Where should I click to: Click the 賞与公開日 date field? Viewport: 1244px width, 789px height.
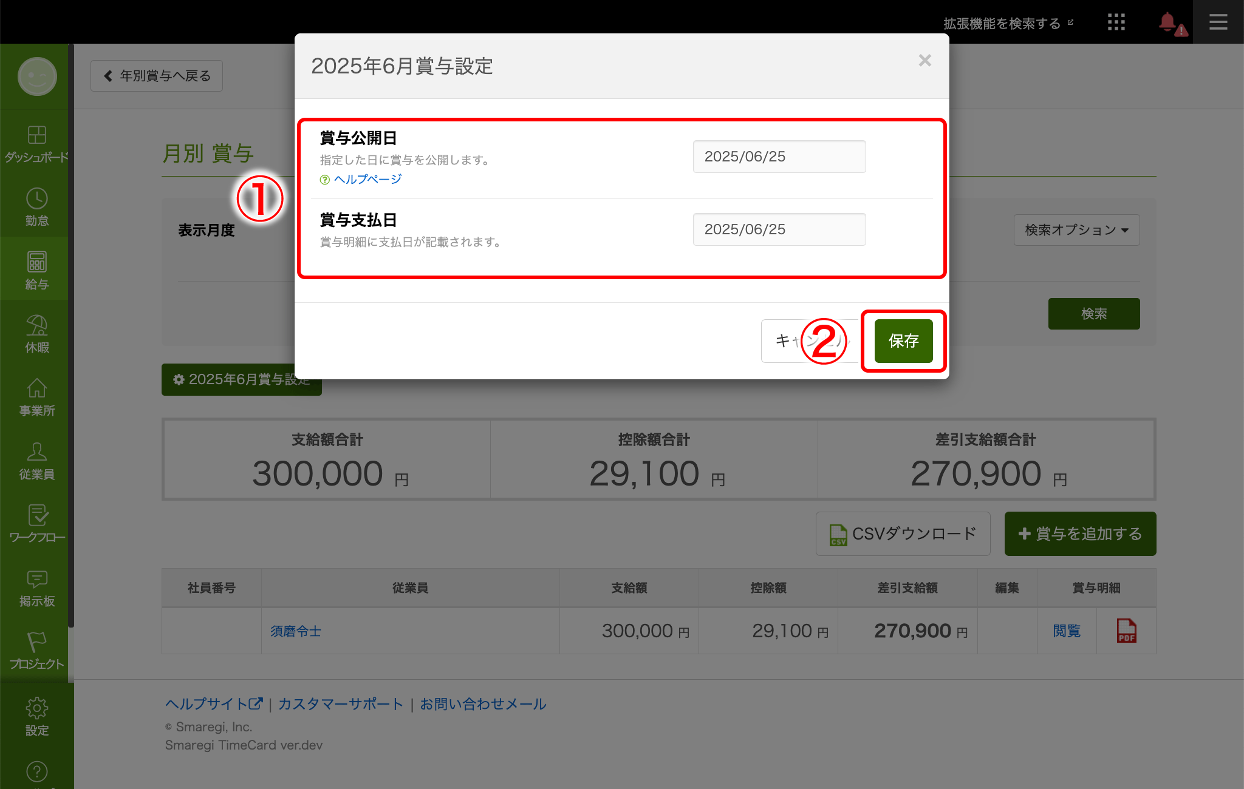coord(779,157)
